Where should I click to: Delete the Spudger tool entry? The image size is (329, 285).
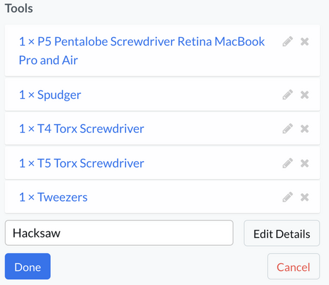tap(305, 95)
